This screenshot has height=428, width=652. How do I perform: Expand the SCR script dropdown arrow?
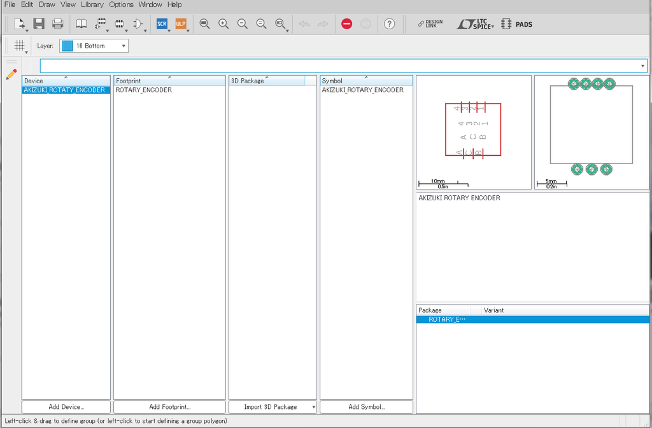coord(169,31)
